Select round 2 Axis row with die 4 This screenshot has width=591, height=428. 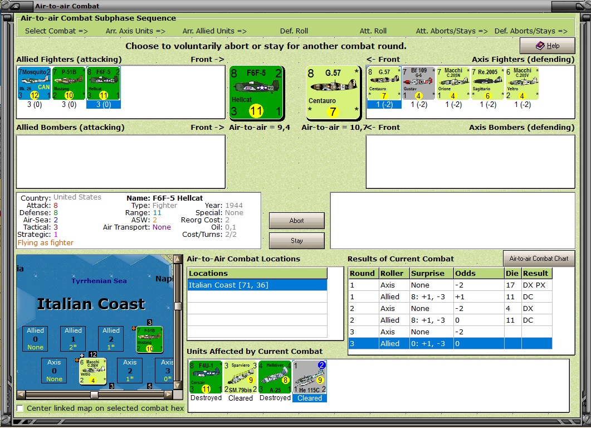(x=451, y=309)
